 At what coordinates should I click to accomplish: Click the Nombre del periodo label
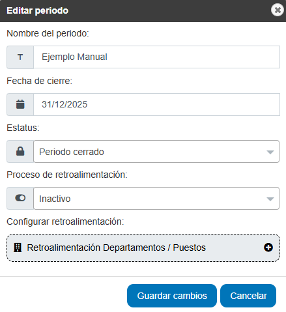tap(48, 33)
